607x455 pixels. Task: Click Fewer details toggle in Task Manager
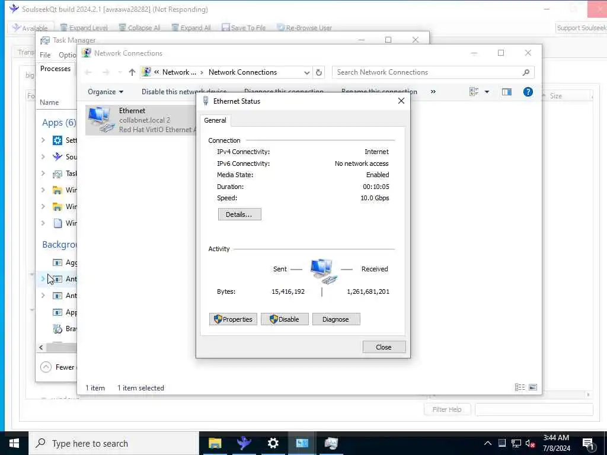58,367
